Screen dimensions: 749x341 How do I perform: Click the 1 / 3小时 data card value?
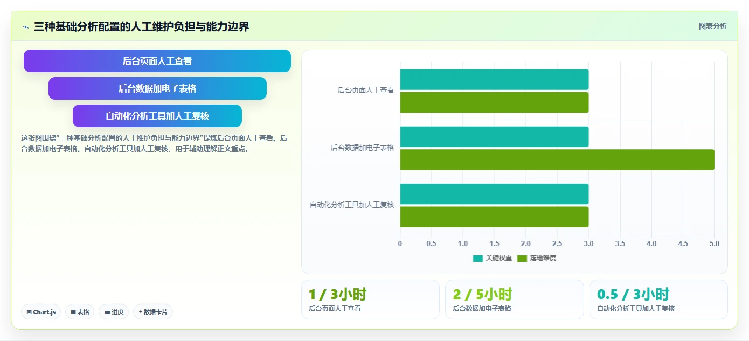point(337,294)
